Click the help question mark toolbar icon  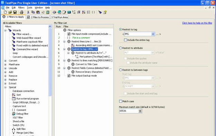[105, 12]
